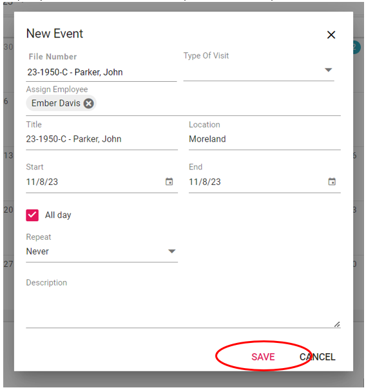This screenshot has width=366, height=390.
Task: Click the End date text 11/8/23
Action: (x=205, y=182)
